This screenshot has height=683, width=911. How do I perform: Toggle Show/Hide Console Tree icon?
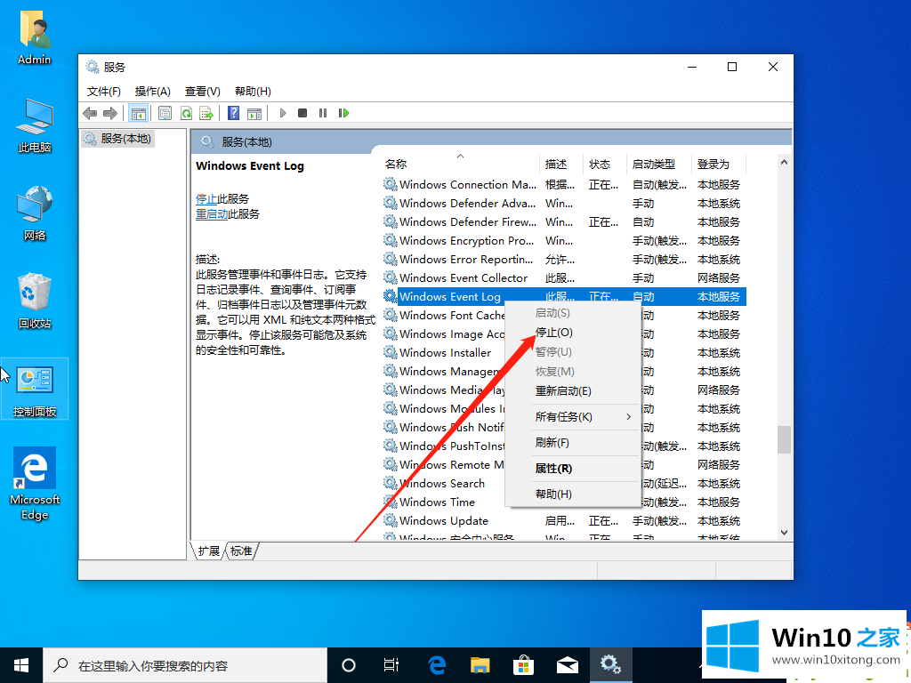coord(138,113)
